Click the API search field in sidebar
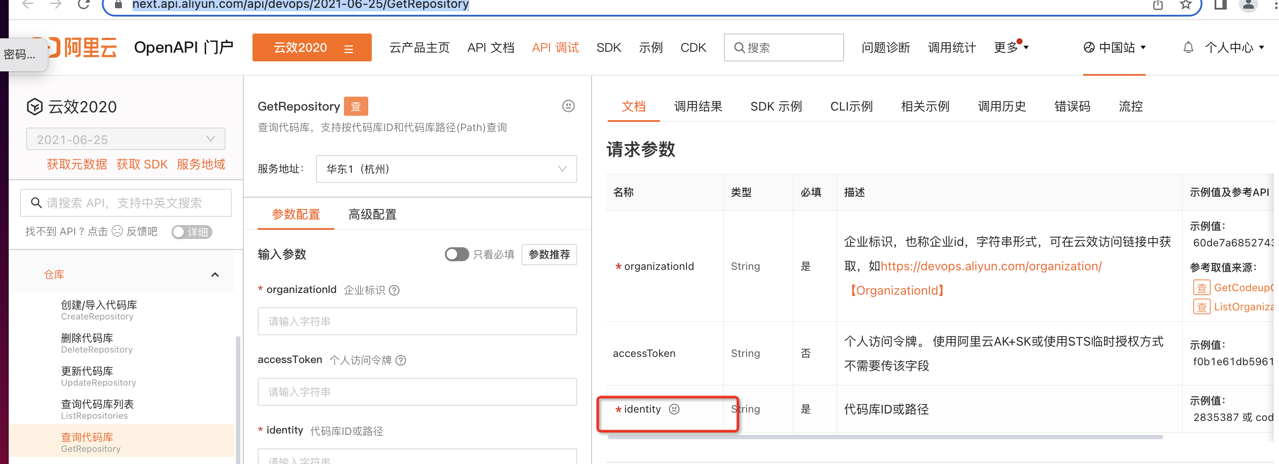This screenshot has width=1279, height=464. point(126,203)
